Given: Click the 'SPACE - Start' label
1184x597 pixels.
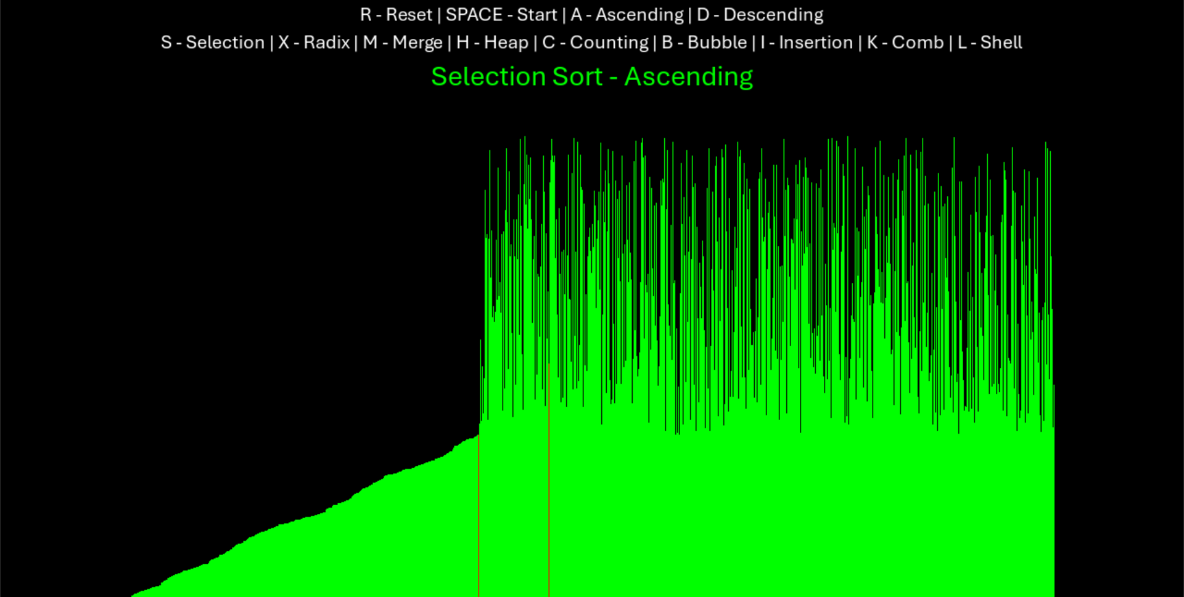Looking at the screenshot, I should [x=501, y=15].
